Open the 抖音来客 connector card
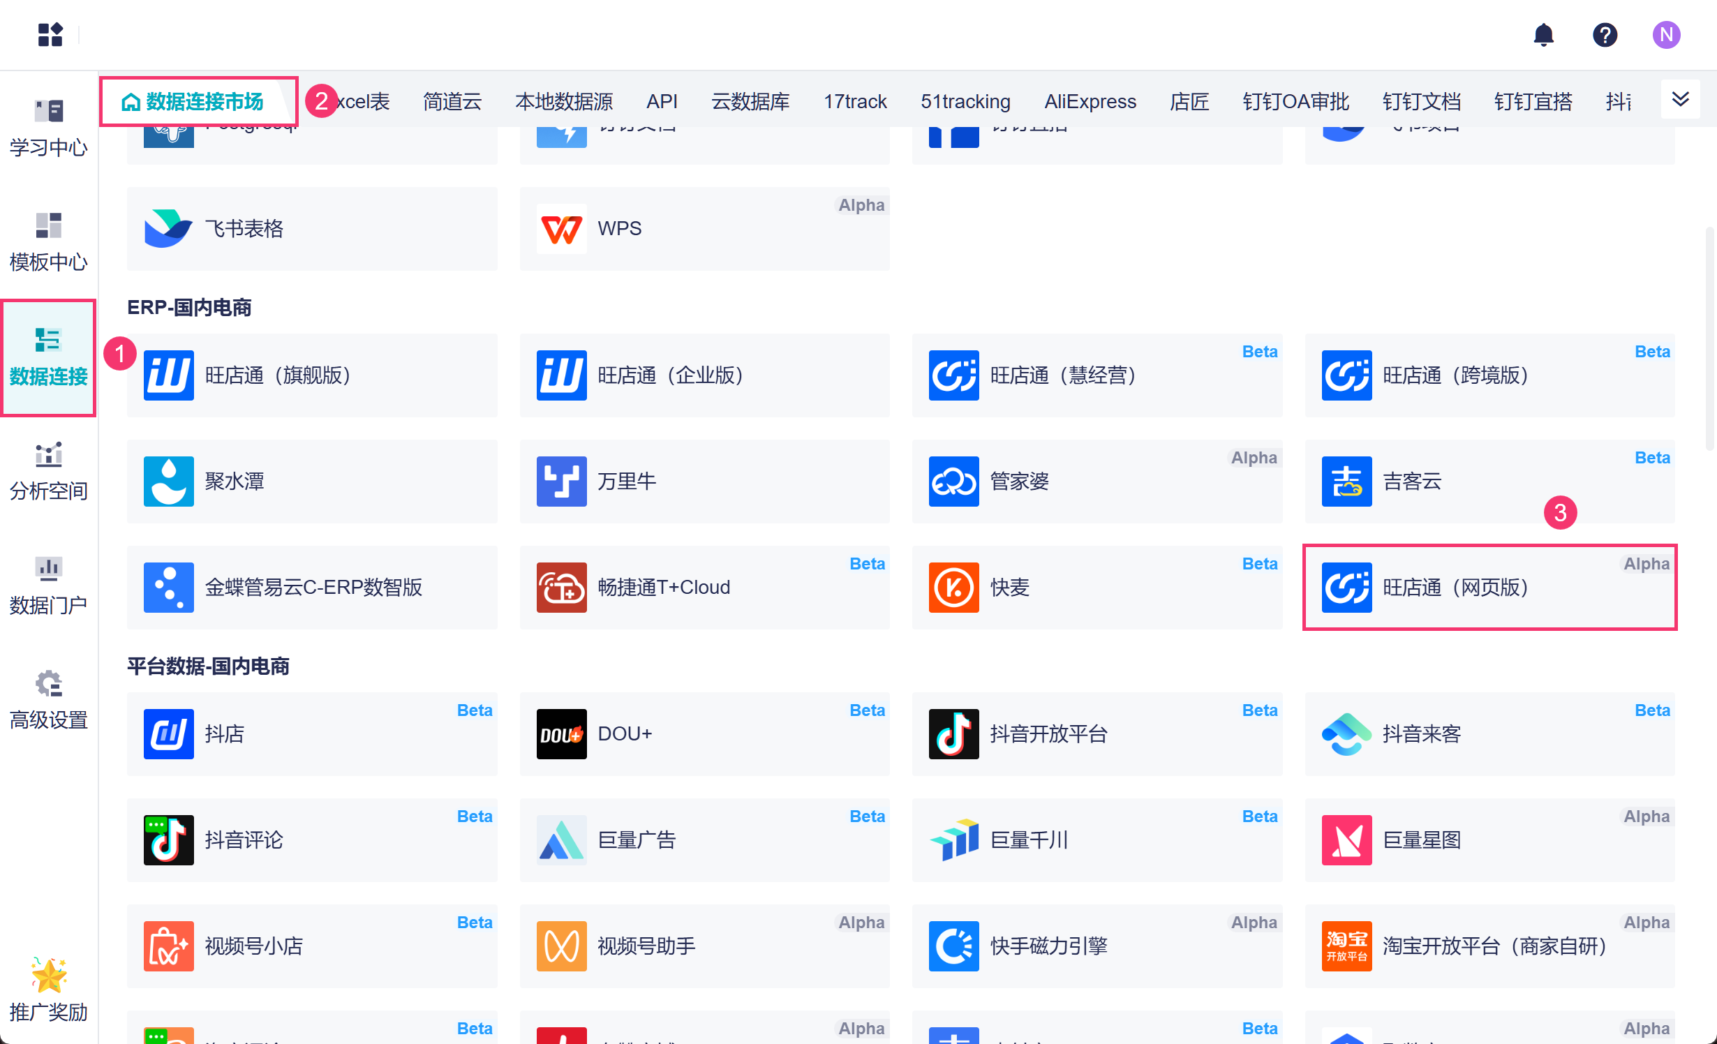 (x=1489, y=734)
